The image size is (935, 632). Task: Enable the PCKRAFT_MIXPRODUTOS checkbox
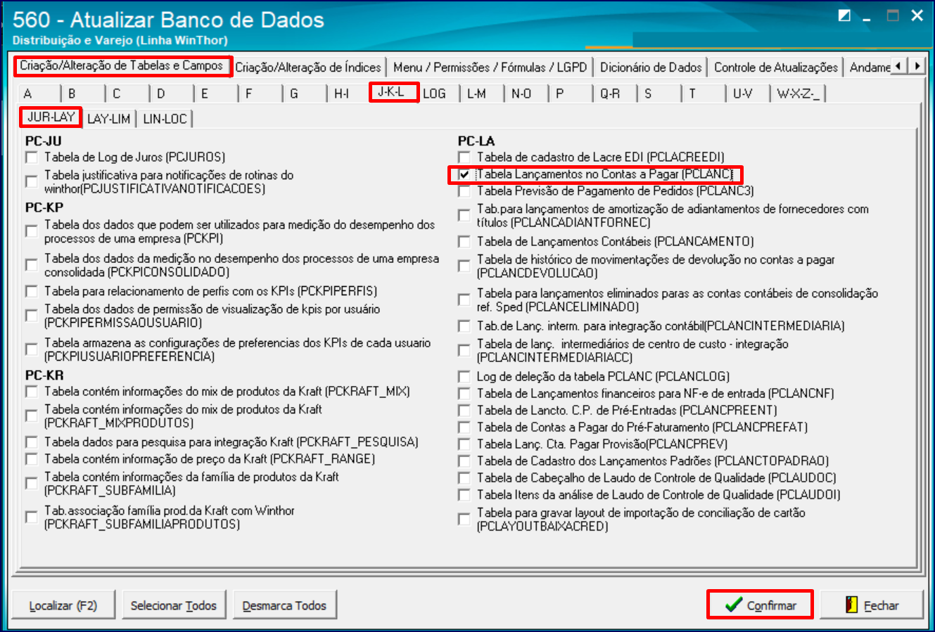coord(32,415)
